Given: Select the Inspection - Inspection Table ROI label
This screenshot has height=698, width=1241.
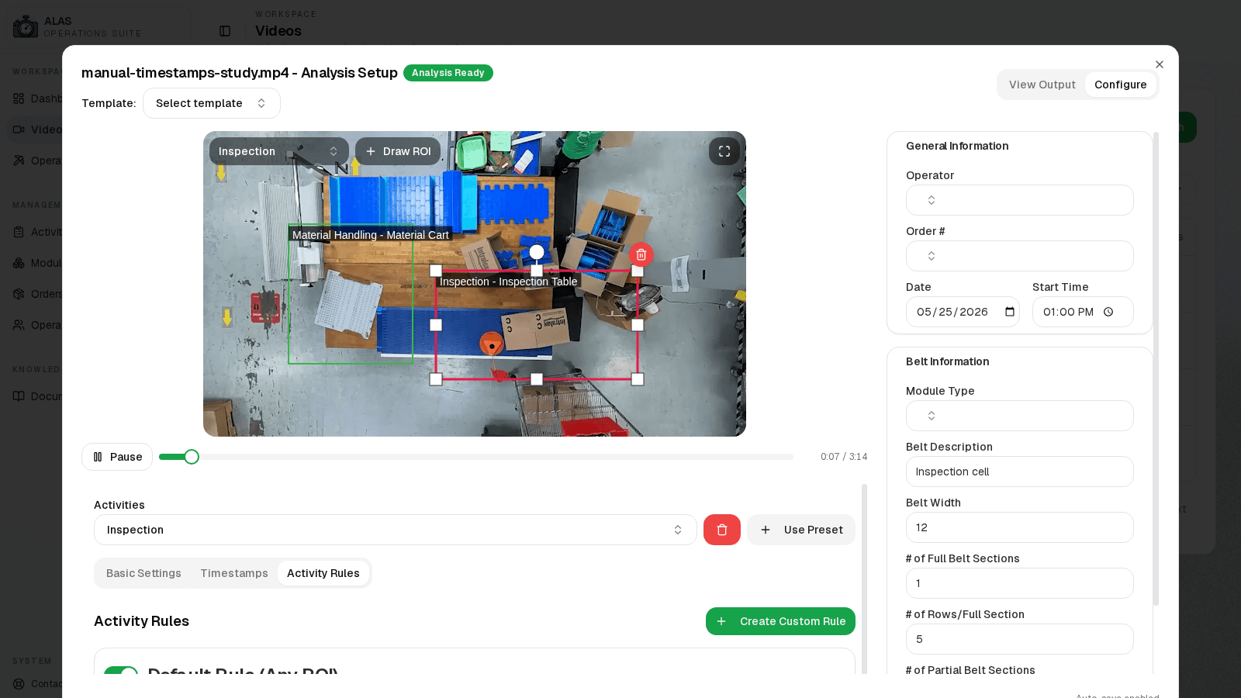Looking at the screenshot, I should (509, 282).
